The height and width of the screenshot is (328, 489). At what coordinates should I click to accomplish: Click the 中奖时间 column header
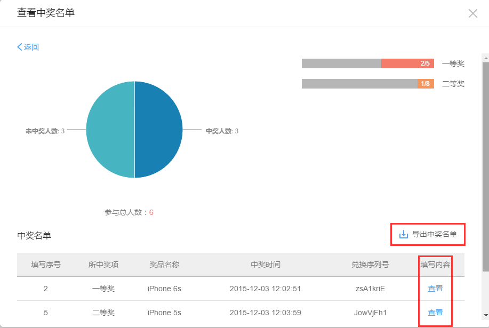tap(266, 265)
